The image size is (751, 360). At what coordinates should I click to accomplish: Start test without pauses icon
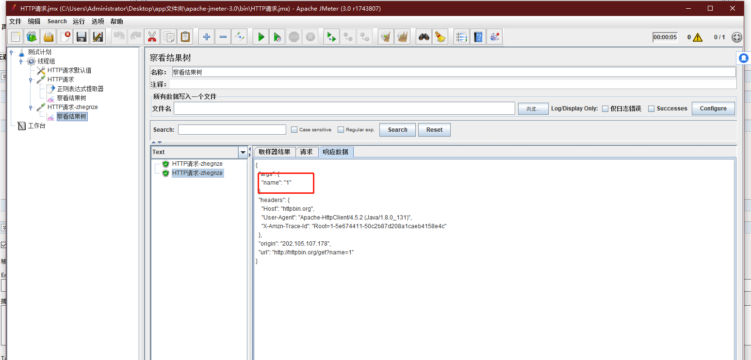(x=277, y=37)
